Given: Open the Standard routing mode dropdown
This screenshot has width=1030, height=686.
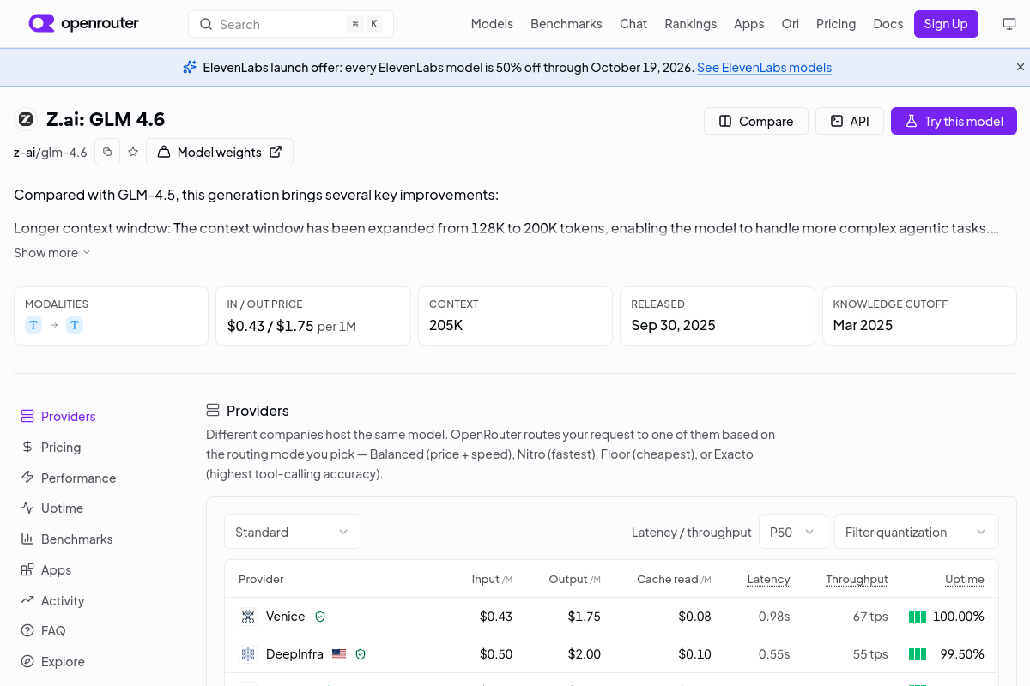Looking at the screenshot, I should coord(293,532).
